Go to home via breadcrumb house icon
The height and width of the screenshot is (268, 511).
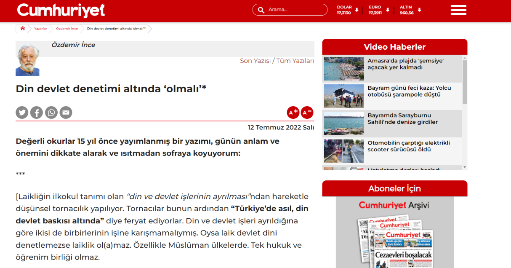23,29
